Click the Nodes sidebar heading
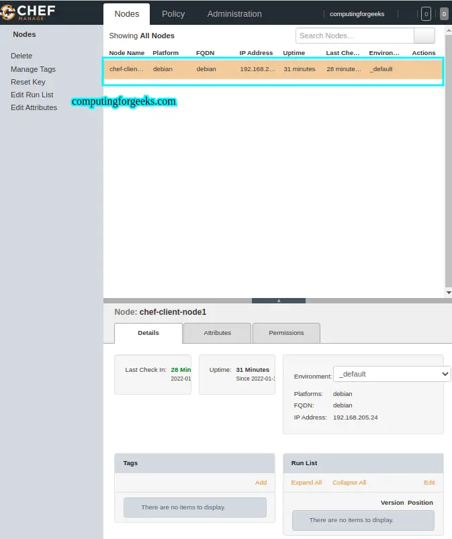The width and height of the screenshot is (452, 539). pos(24,34)
